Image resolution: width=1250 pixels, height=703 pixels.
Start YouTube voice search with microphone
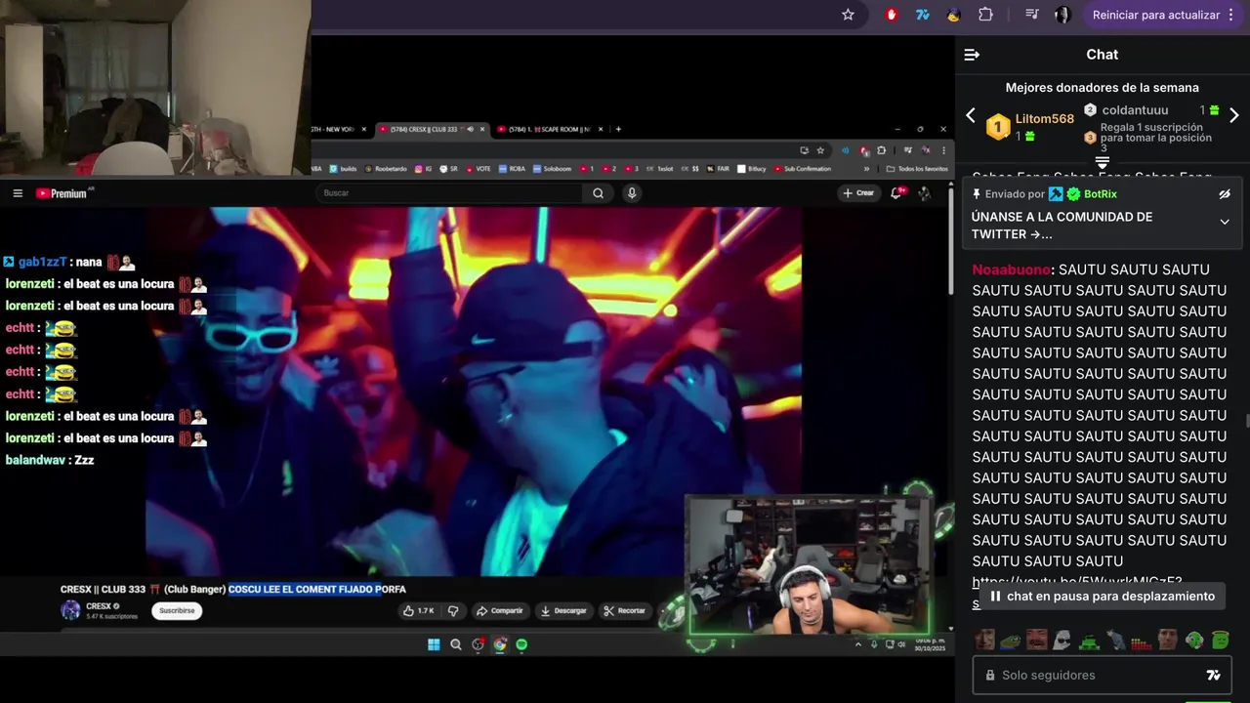point(632,193)
